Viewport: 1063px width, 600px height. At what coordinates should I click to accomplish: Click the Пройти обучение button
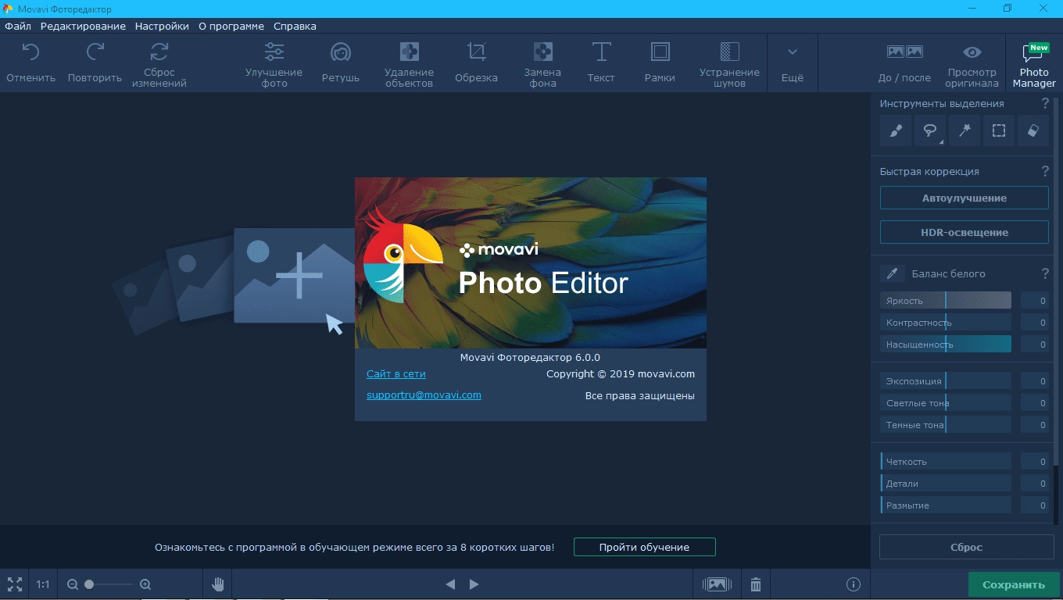coord(644,547)
